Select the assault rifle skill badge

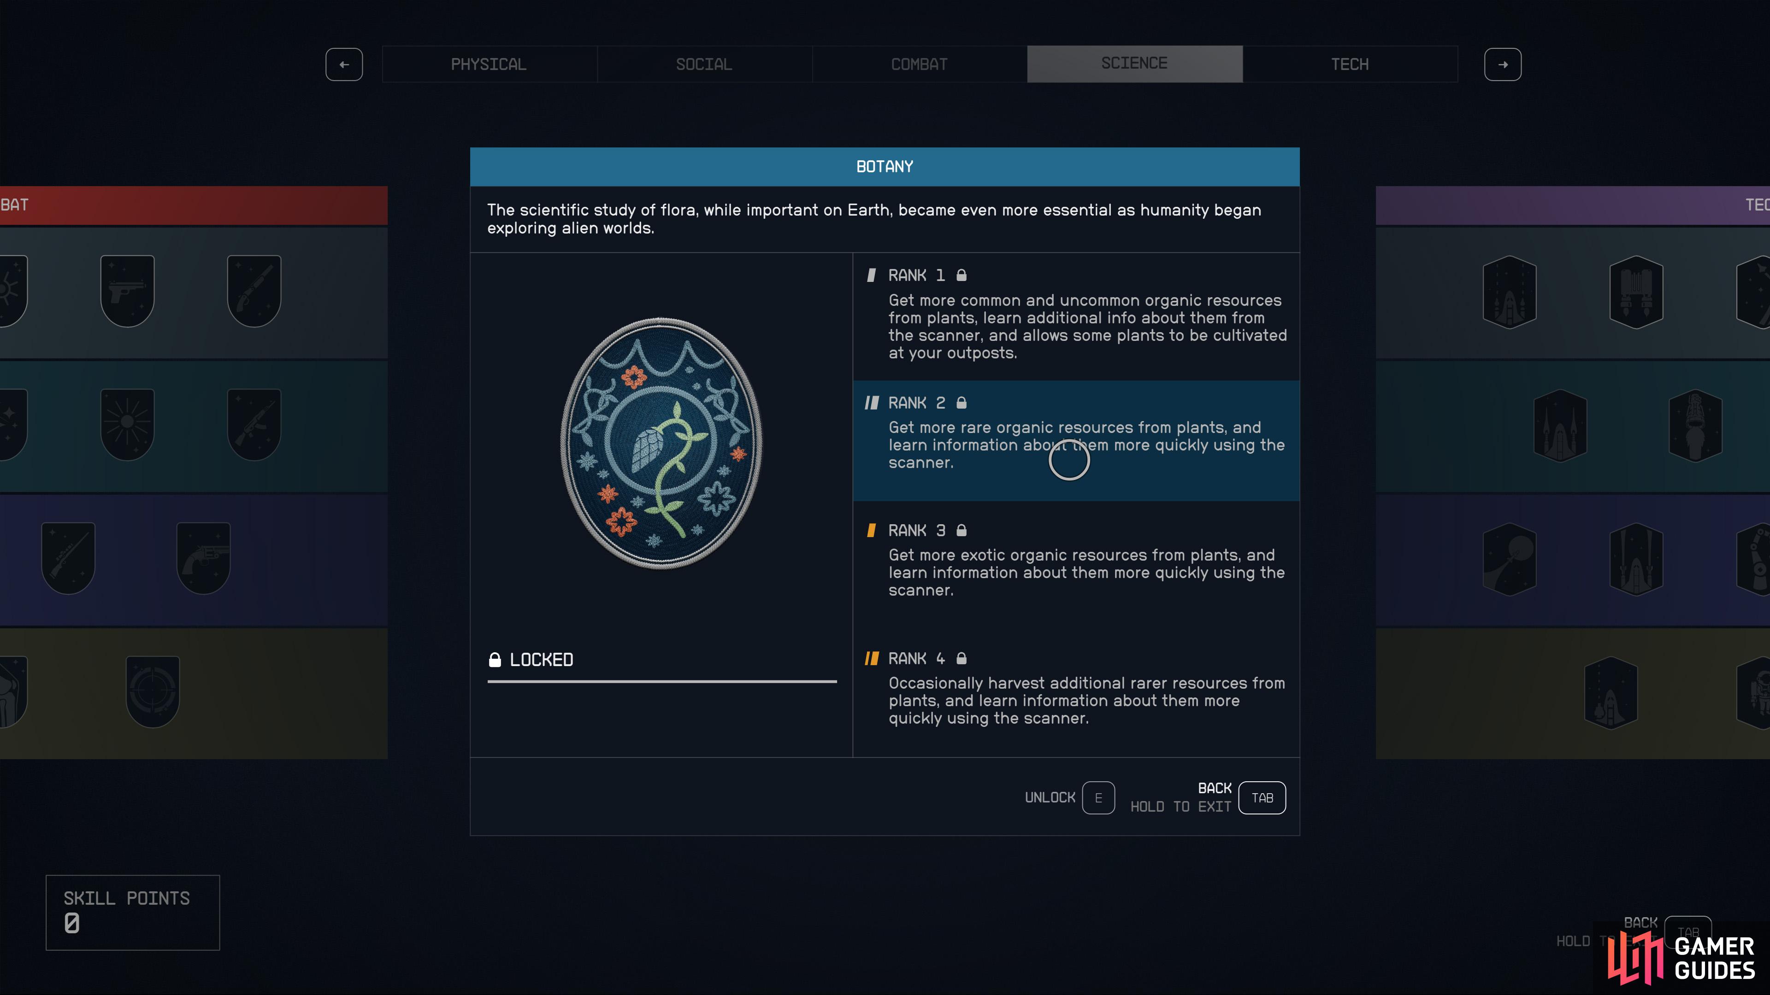click(254, 424)
